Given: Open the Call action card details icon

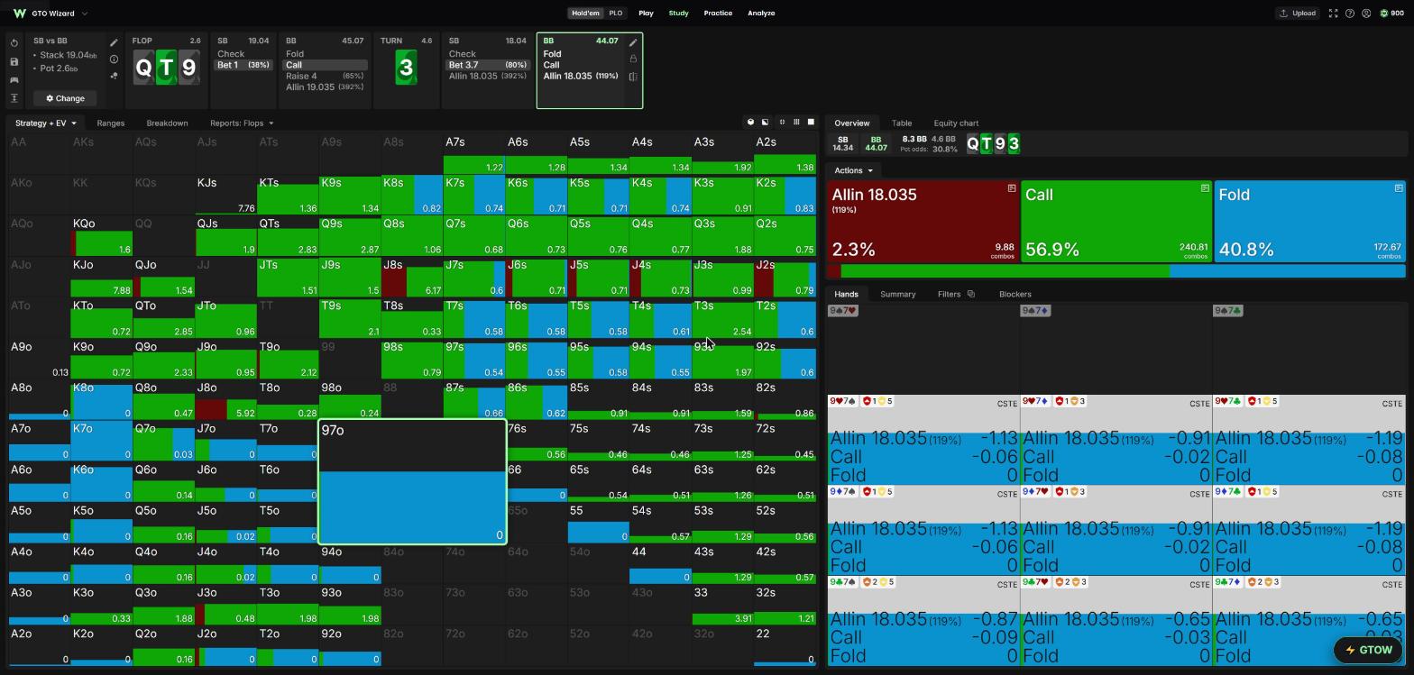Looking at the screenshot, I should coord(1205,188).
